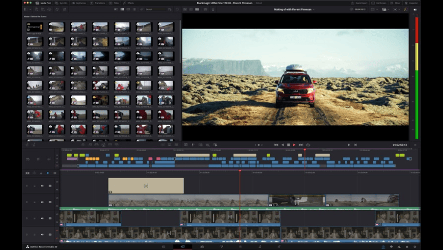Click the audio level meter

click(417, 78)
